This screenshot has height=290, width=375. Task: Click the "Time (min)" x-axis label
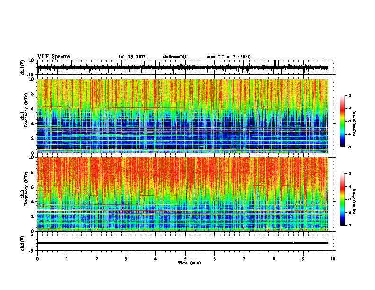[189, 263]
